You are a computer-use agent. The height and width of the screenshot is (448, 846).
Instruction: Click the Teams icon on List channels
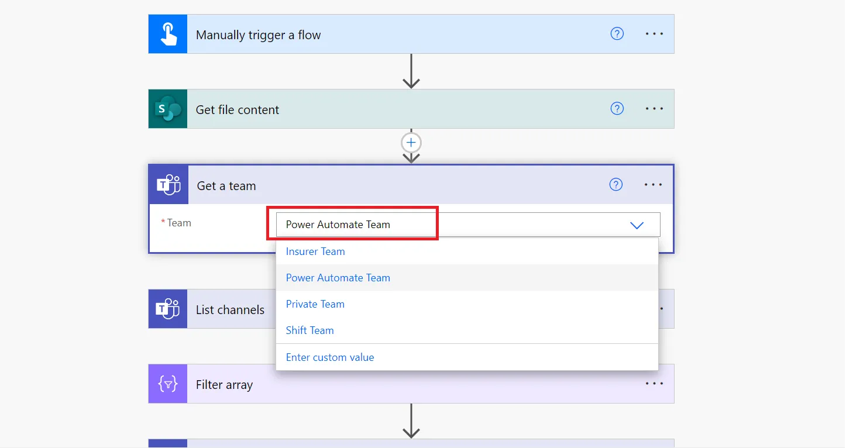[x=168, y=309]
